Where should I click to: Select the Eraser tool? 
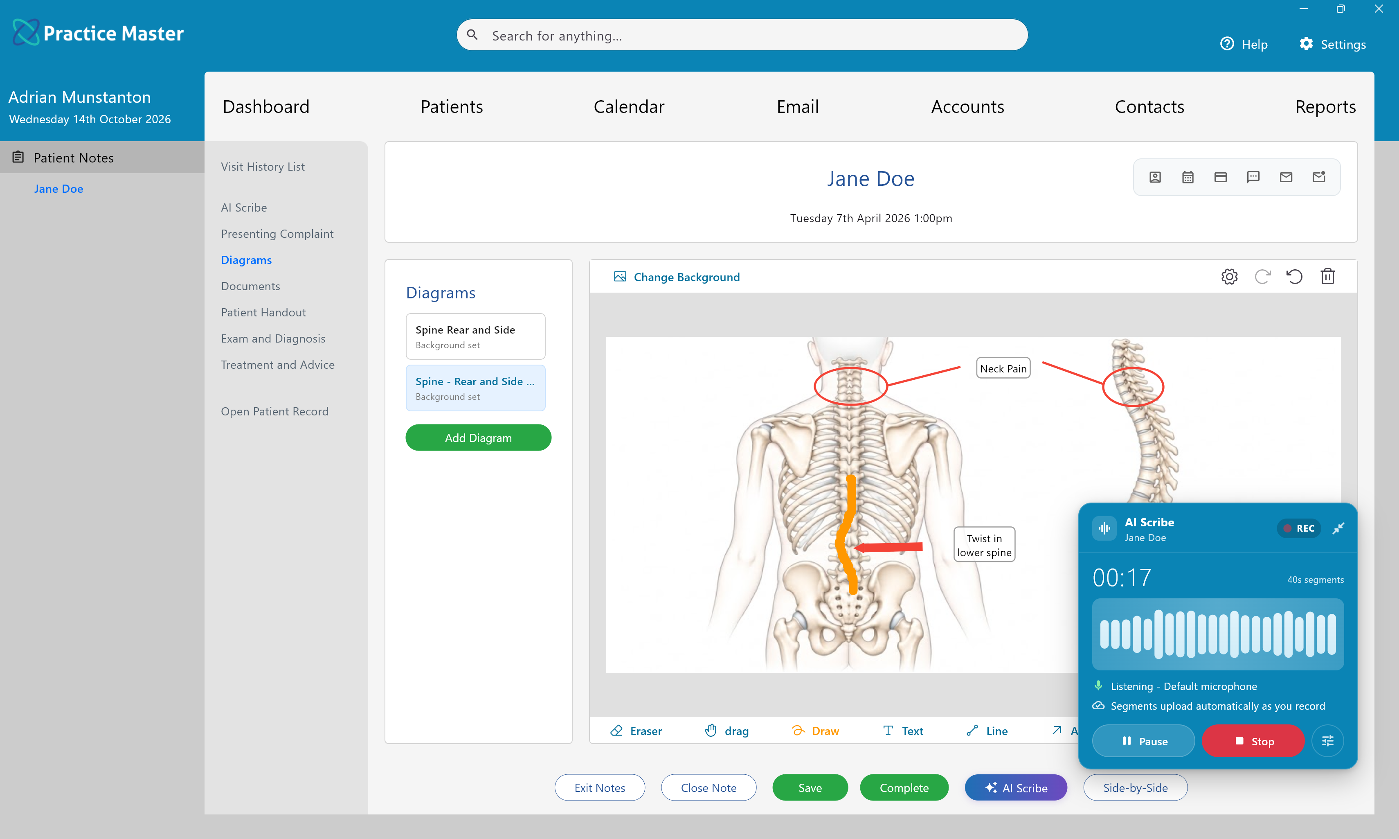[x=636, y=731]
